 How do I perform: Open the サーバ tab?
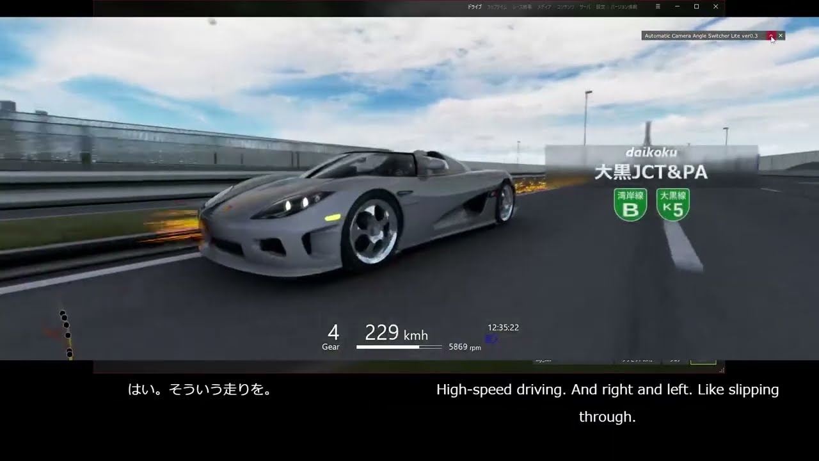pos(585,6)
